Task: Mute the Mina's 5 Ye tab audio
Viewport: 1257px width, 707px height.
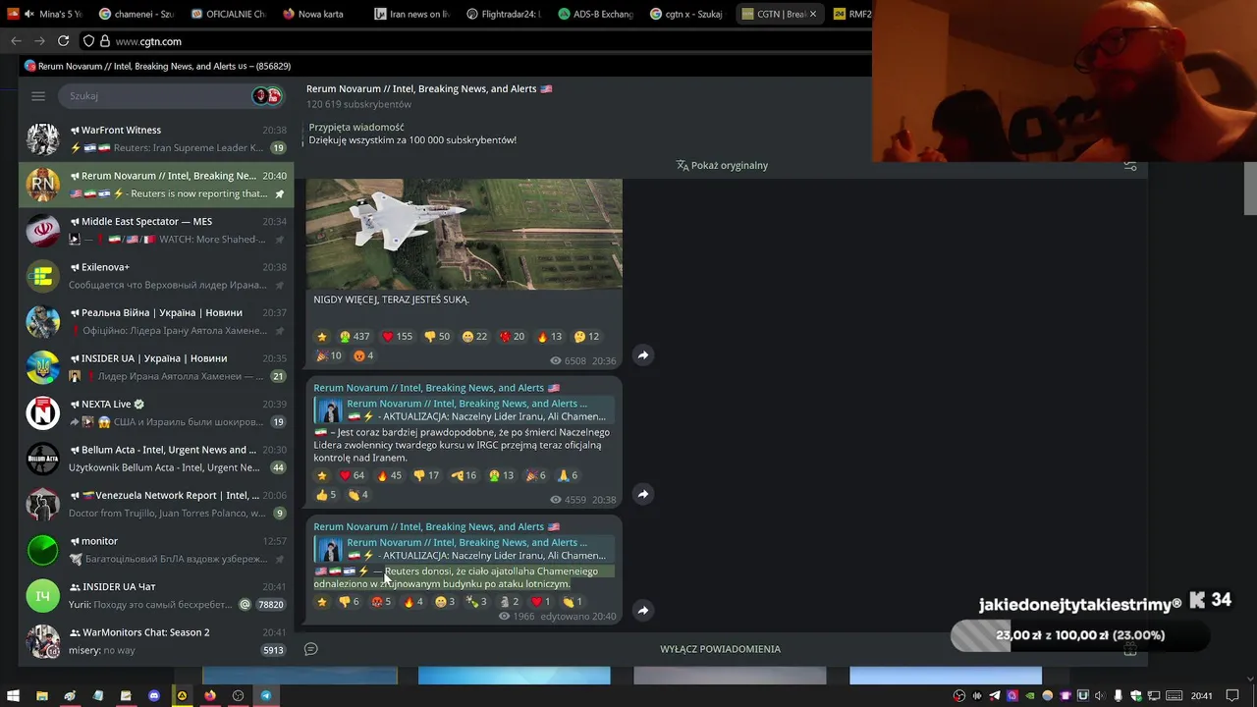Action: [x=28, y=14]
